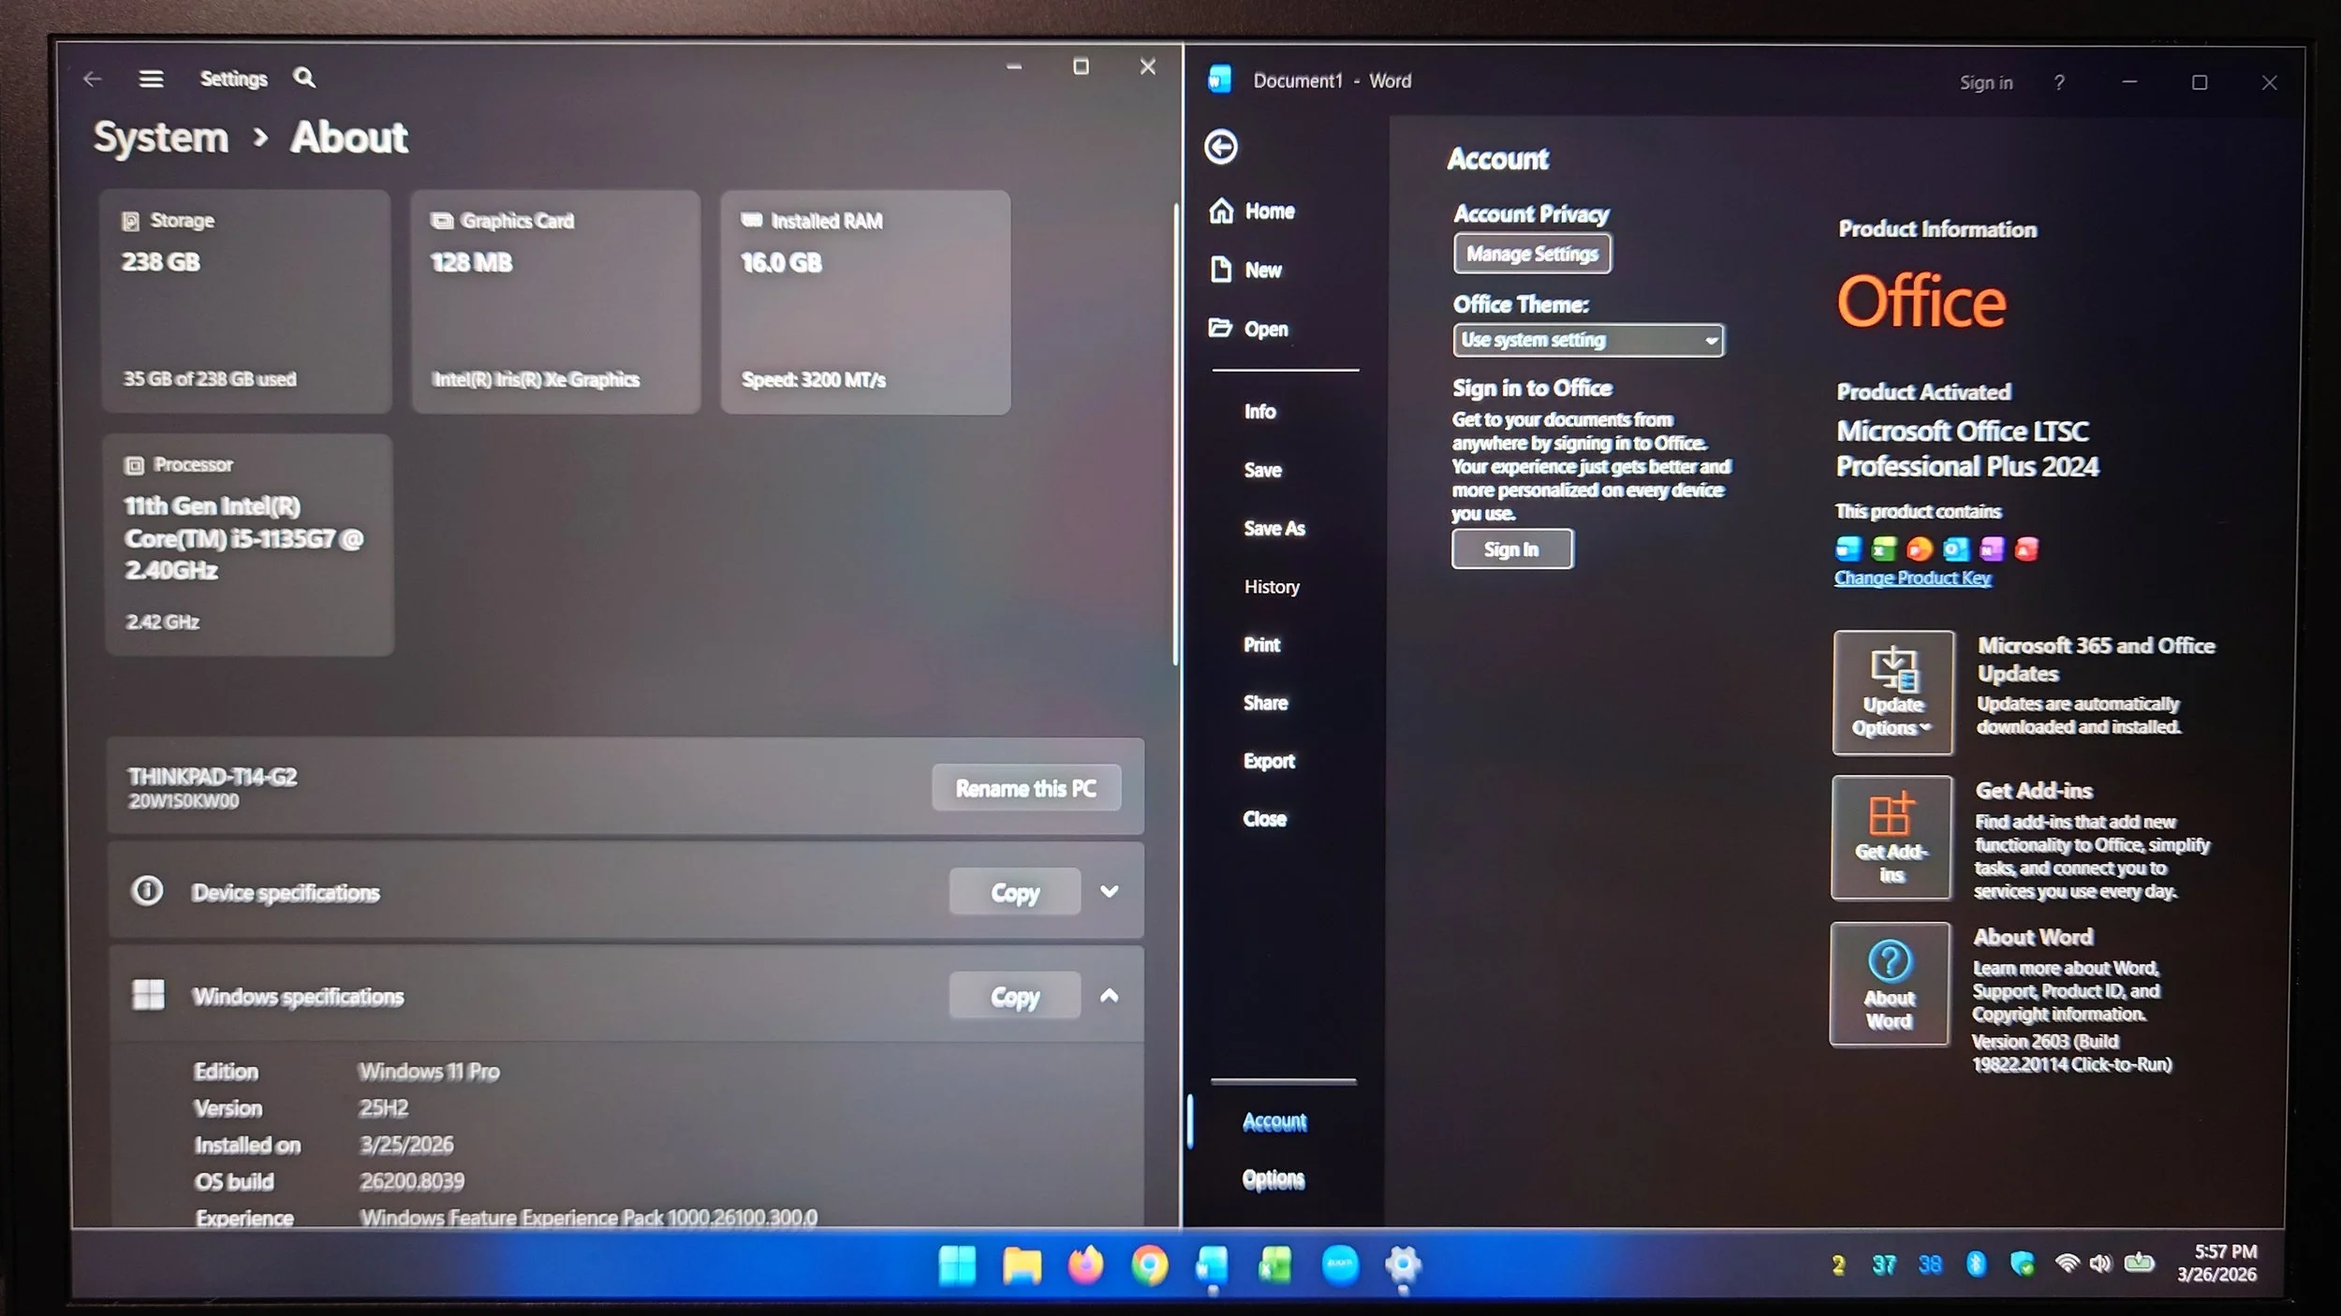Screen dimensions: 2341x1316
Task: Launch Firefox from the taskbar
Action: pyautogui.click(x=1085, y=1265)
